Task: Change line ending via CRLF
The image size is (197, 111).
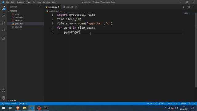Action: [x=176, y=104]
